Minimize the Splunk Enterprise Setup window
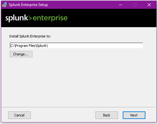The width and height of the screenshot is (158, 124). click(x=121, y=5)
